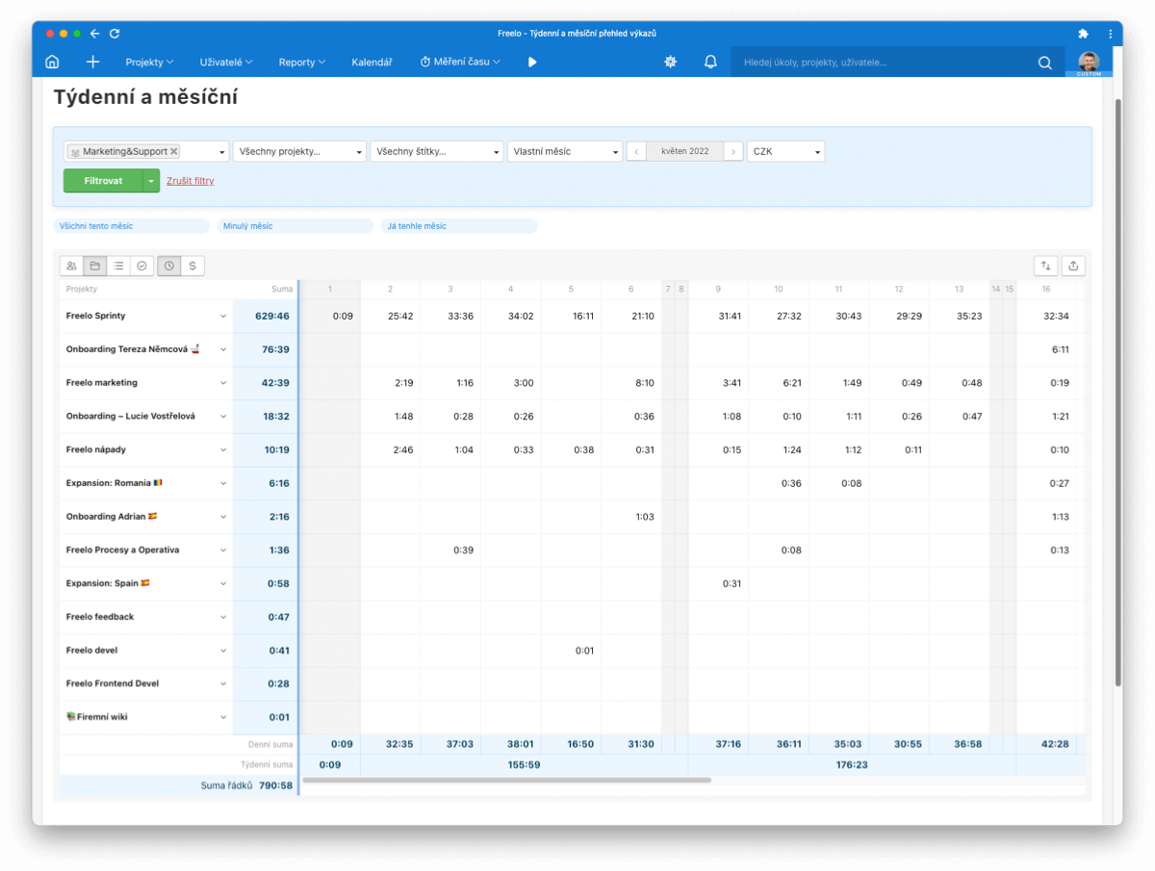Screen dimensions: 1155x871
Task: Click the table horizontal scrollbar
Action: (x=507, y=780)
